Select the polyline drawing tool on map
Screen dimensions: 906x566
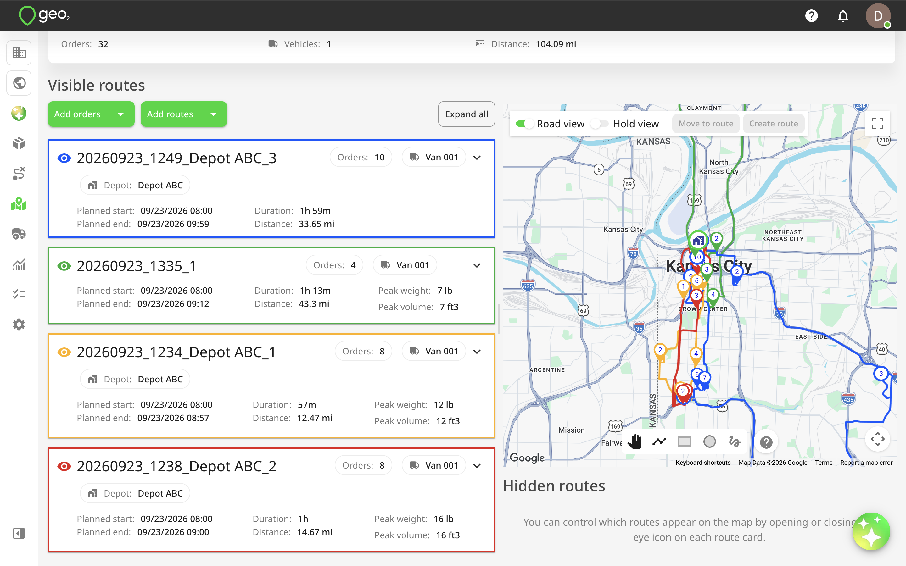tap(659, 442)
